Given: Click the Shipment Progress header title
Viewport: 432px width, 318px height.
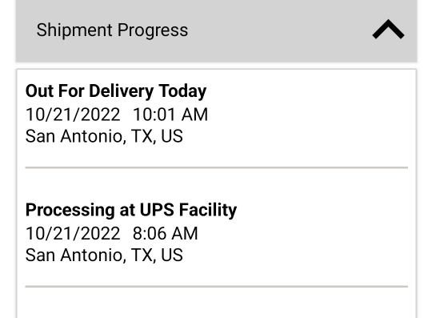Looking at the screenshot, I should coord(112,30).
